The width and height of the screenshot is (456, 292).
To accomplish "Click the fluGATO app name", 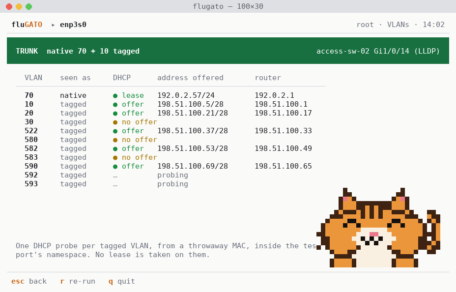I will tap(27, 25).
